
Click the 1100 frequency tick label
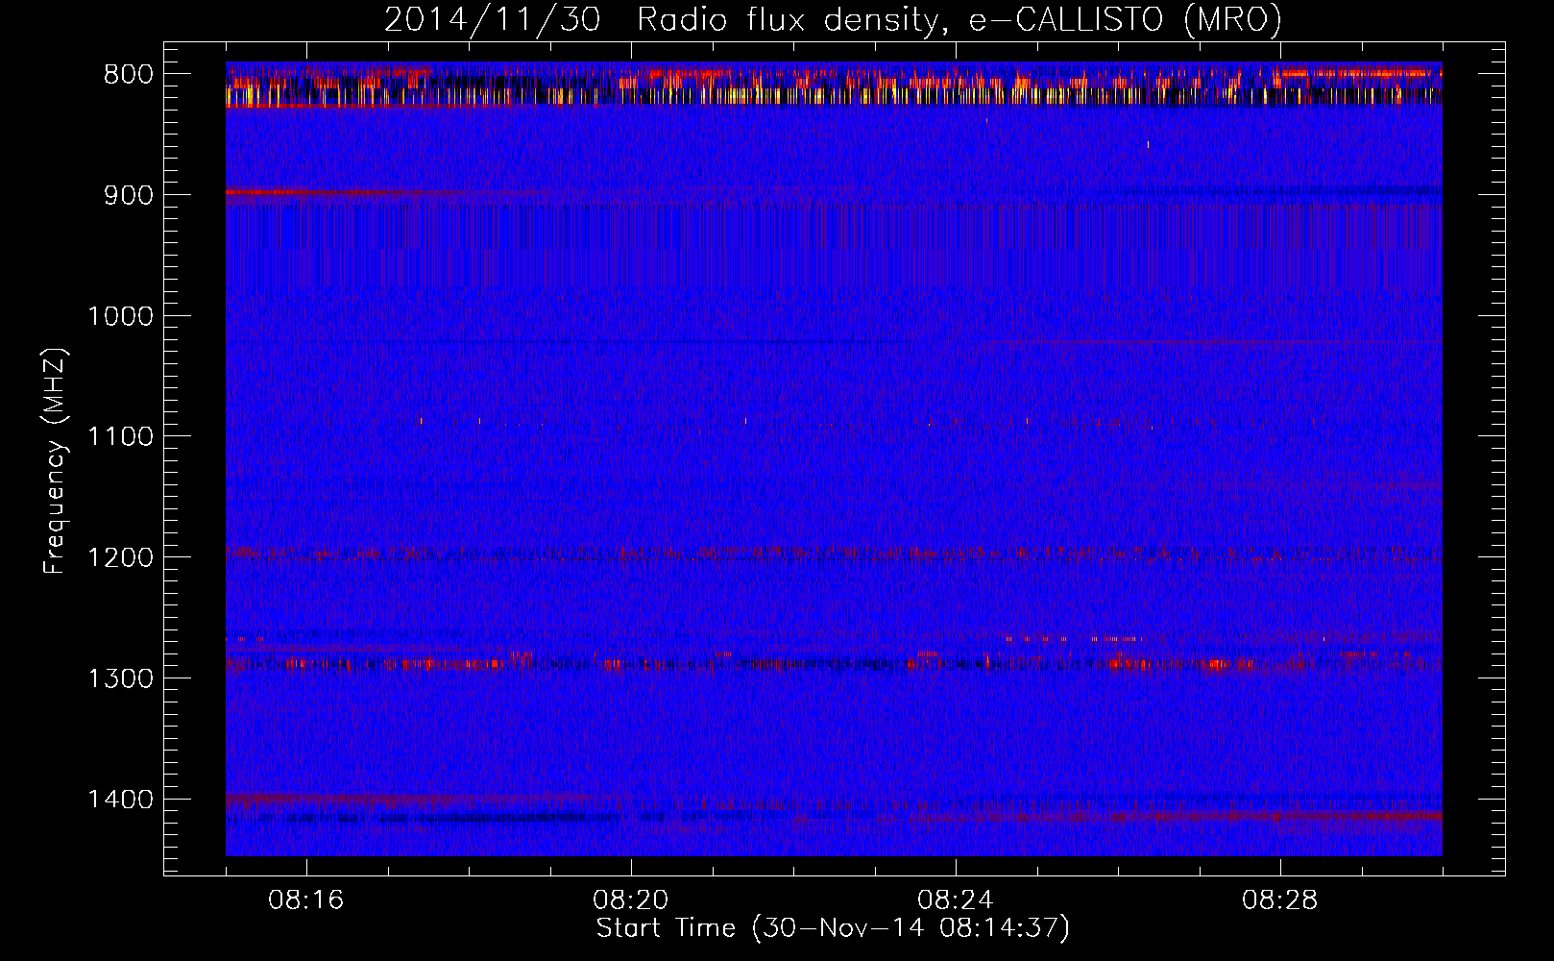tap(120, 437)
